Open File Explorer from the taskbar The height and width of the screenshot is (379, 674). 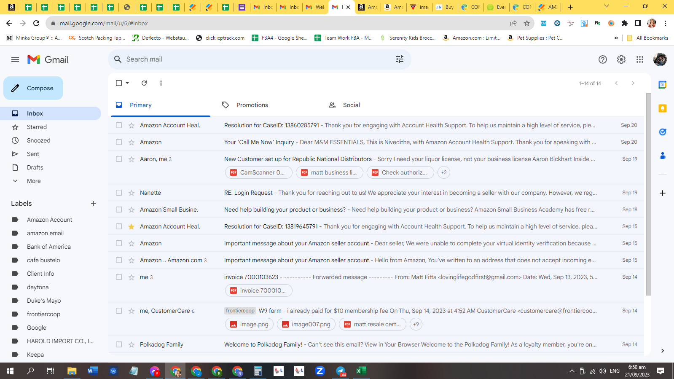click(72, 371)
